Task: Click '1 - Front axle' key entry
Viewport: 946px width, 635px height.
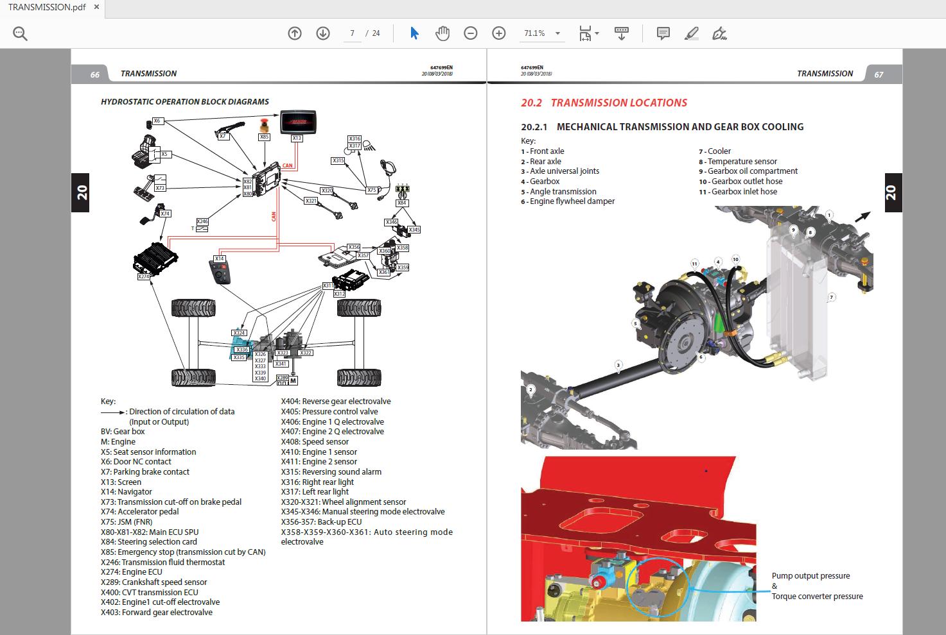Action: [543, 151]
